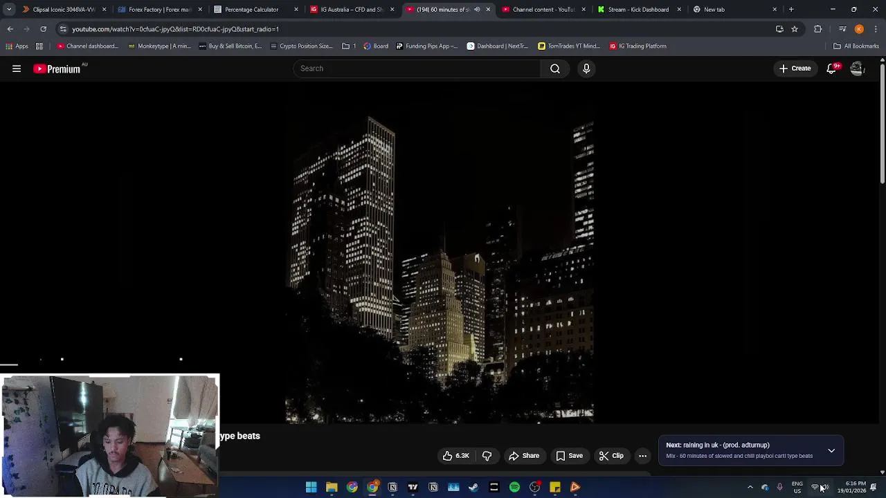Screen dimensions: 886x498
Task: Open YouTube notifications bell
Action: [831, 68]
